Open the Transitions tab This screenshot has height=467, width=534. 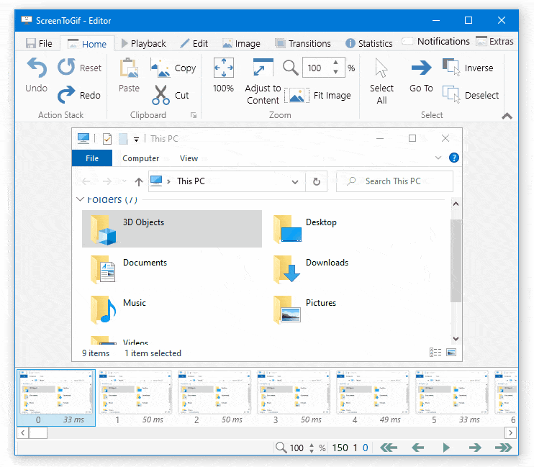point(303,43)
